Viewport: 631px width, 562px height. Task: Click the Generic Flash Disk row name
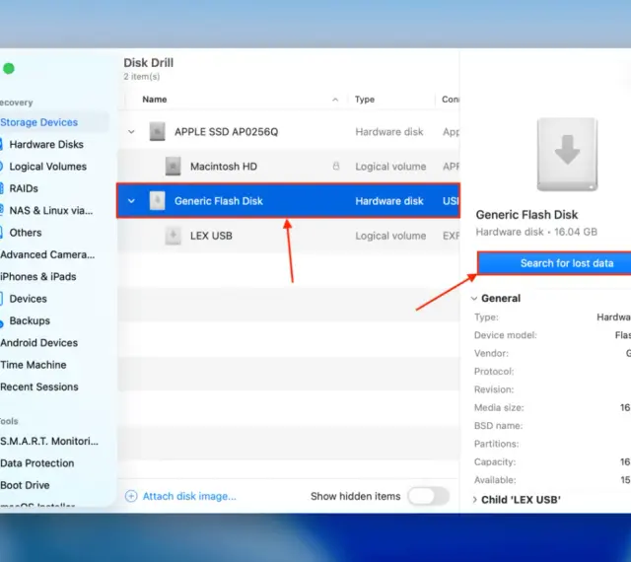pyautogui.click(x=219, y=201)
